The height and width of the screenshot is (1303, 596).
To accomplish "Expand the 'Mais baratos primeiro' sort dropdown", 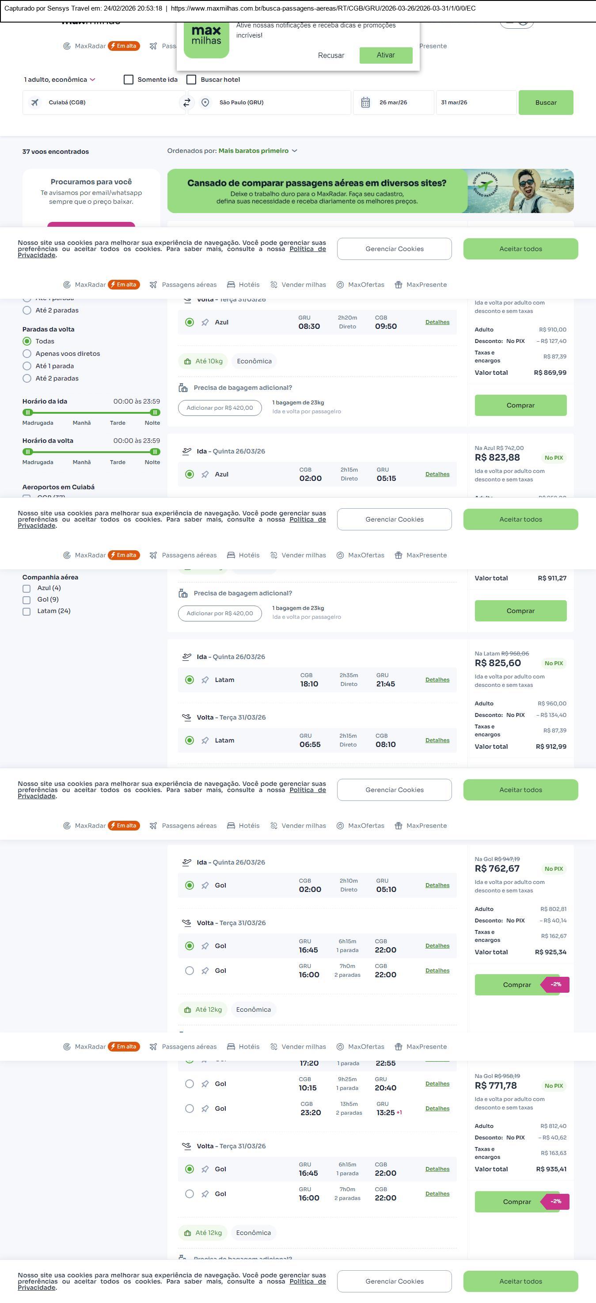I will coord(258,151).
